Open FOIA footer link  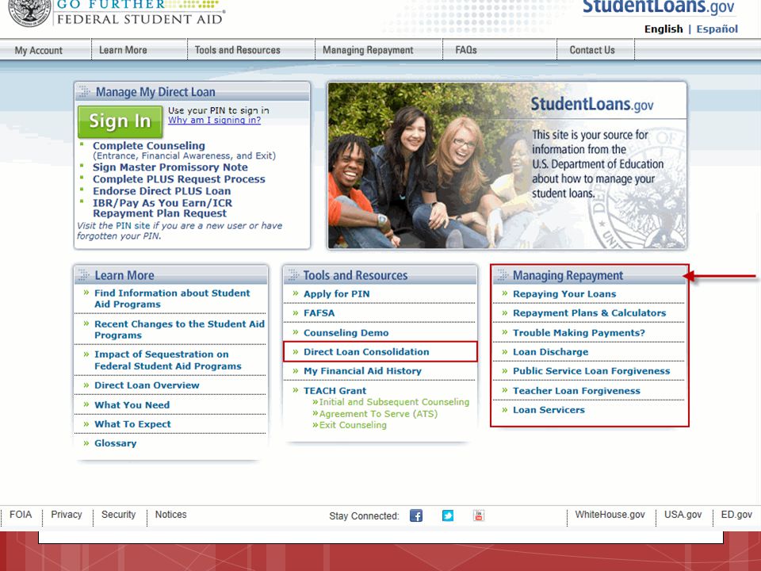[21, 515]
